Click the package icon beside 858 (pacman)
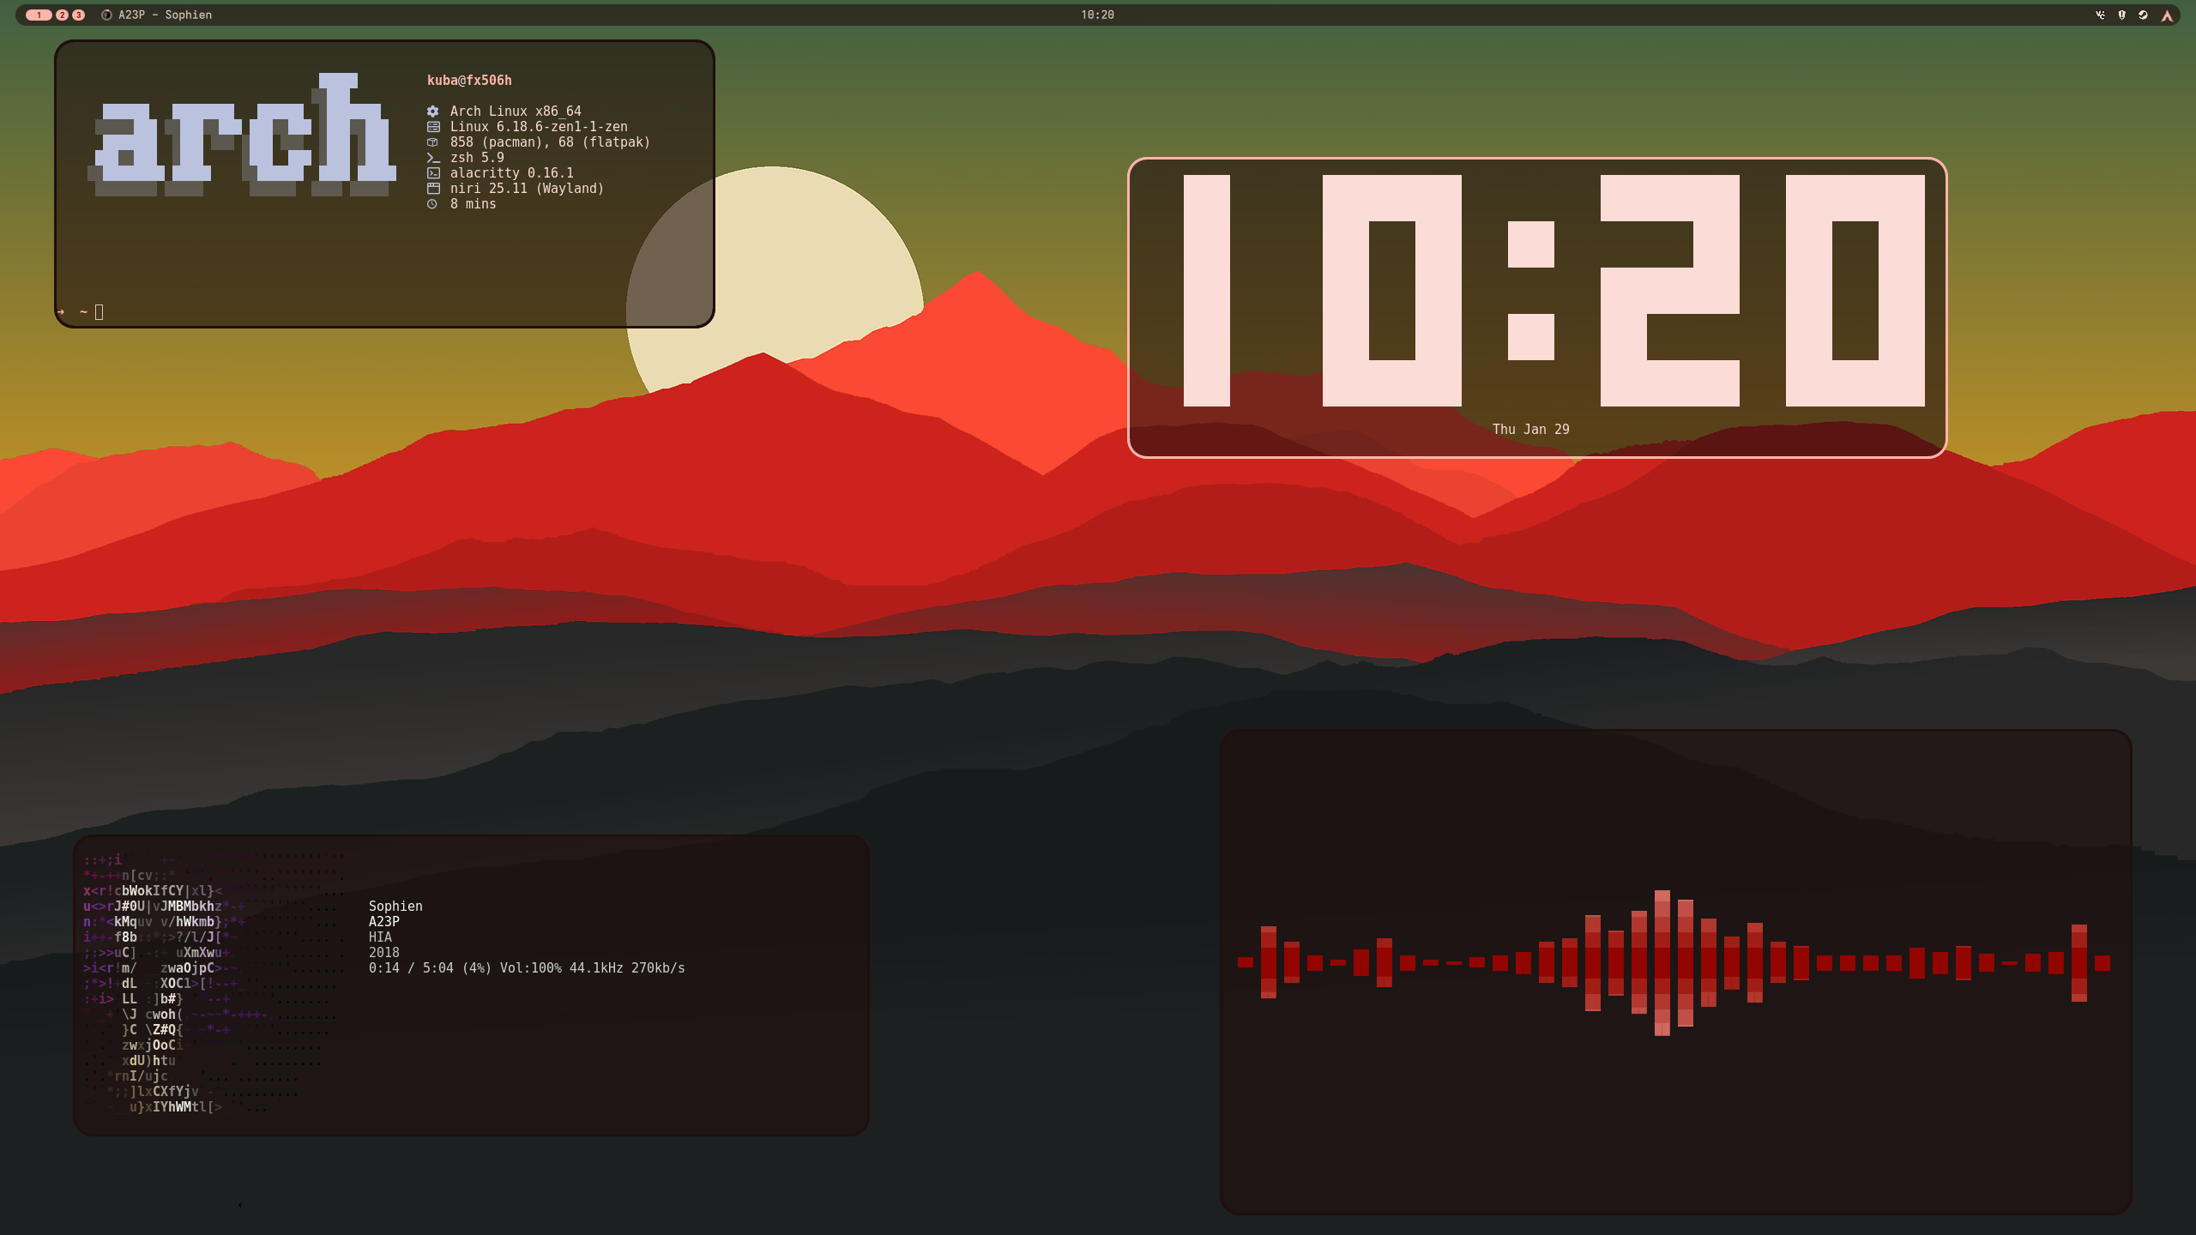 [433, 142]
